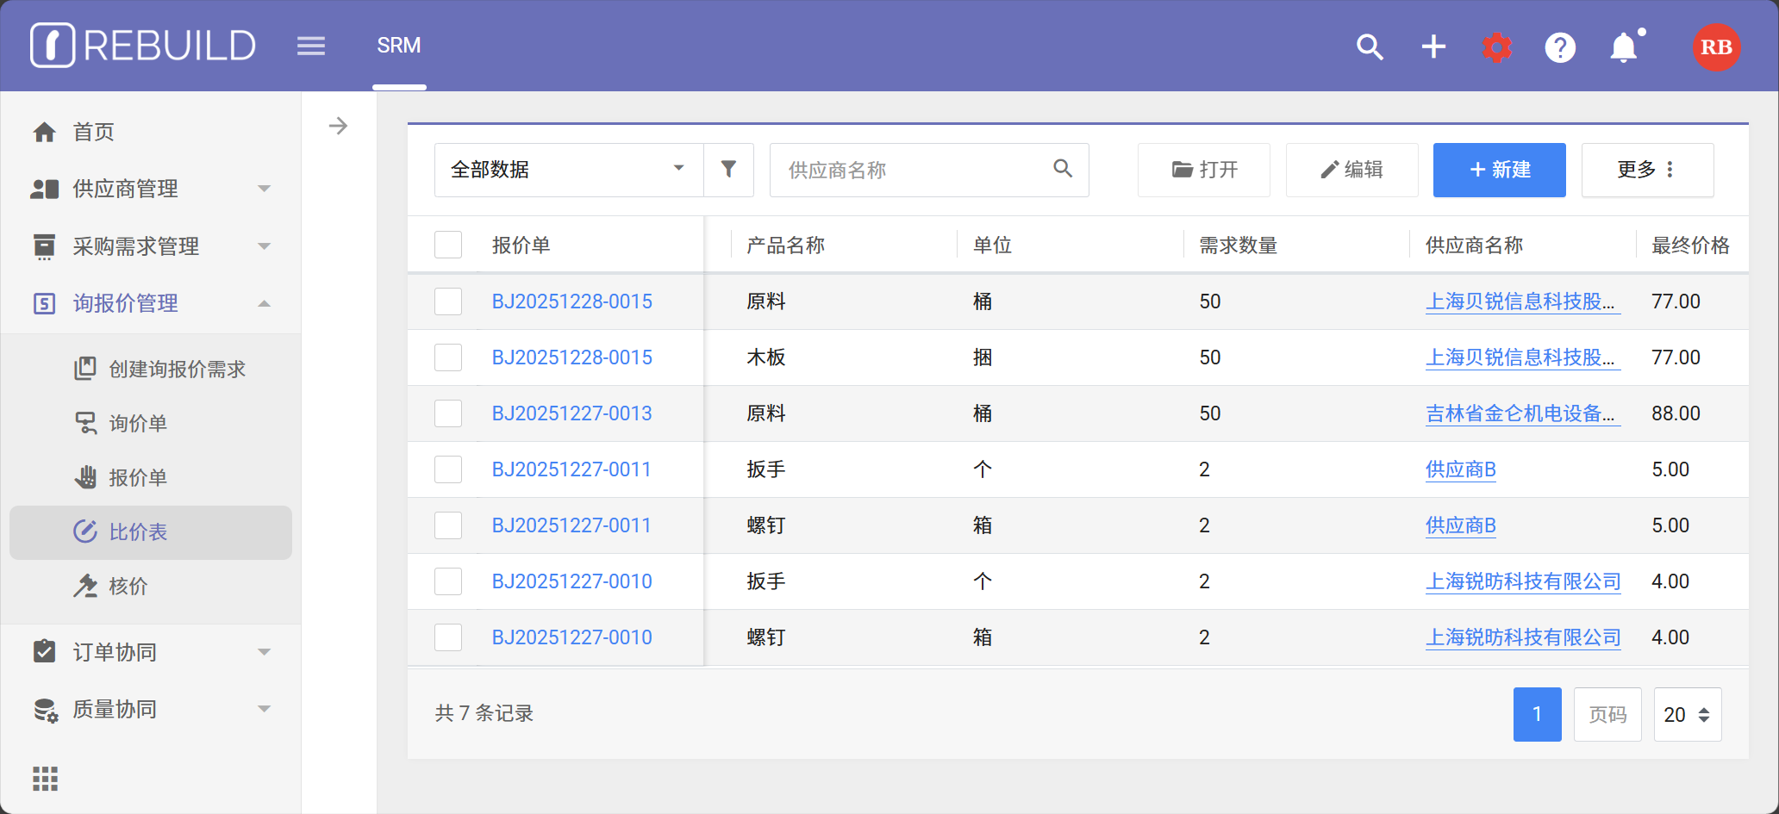This screenshot has width=1779, height=814.
Task: Tick checkbox for first BJ20251228-0015 row
Action: click(x=448, y=301)
